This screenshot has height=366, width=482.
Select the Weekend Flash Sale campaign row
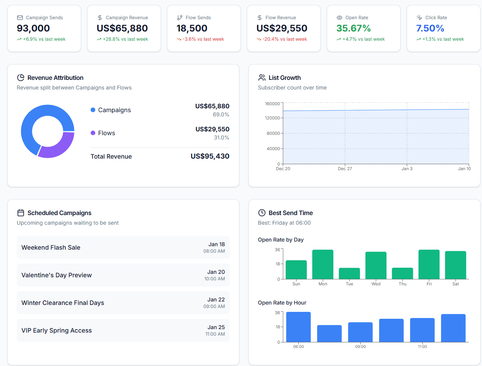122,247
